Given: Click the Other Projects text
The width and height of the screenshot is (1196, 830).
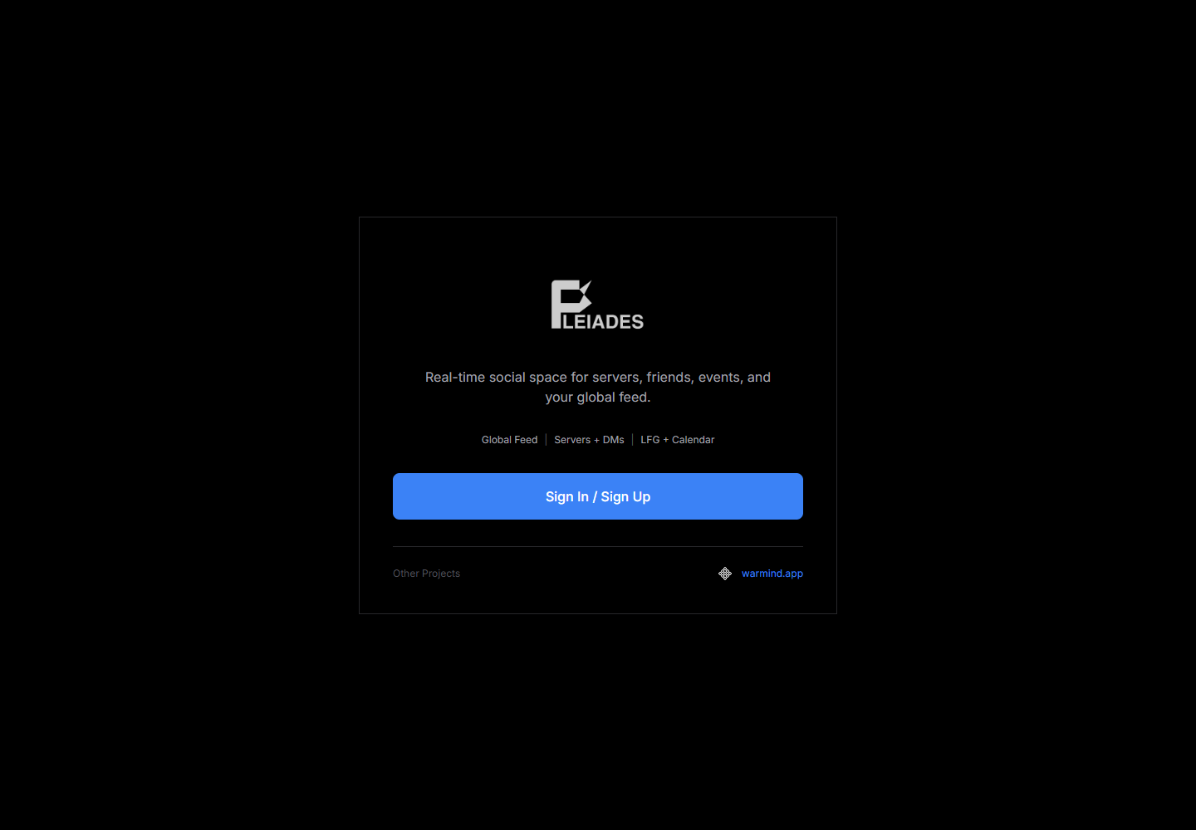Looking at the screenshot, I should [x=426, y=574].
